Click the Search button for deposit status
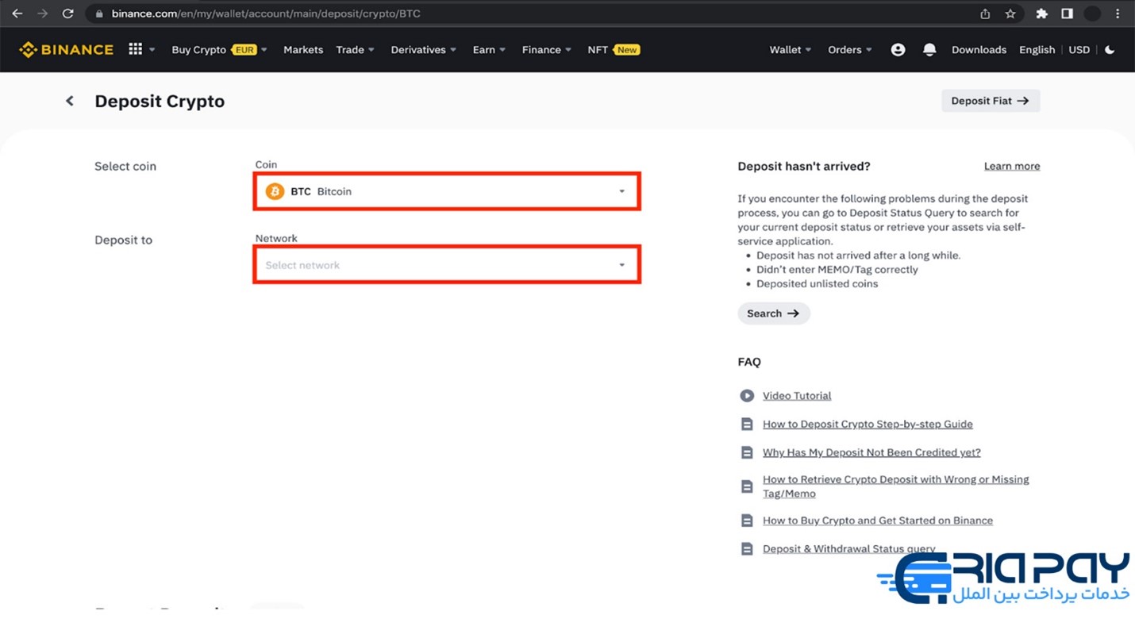 pyautogui.click(x=774, y=313)
